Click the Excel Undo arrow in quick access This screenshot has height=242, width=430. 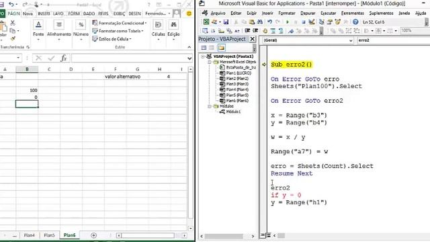point(11,5)
